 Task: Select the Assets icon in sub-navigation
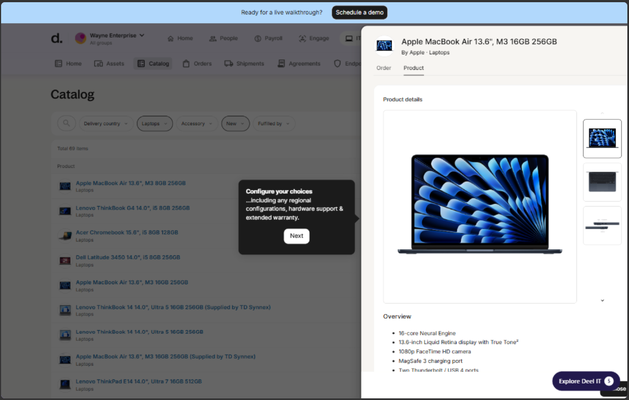coord(99,64)
